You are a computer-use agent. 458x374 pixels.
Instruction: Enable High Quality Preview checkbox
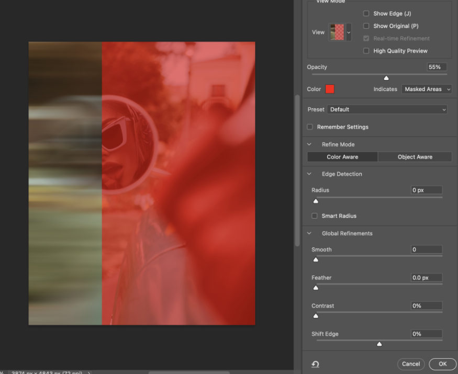point(366,51)
